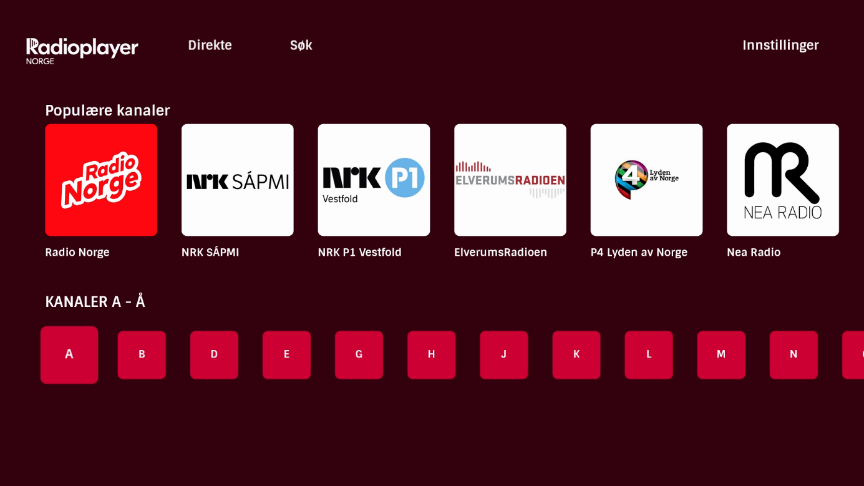864x486 pixels.
Task: Pick the letter G button
Action: 359,354
